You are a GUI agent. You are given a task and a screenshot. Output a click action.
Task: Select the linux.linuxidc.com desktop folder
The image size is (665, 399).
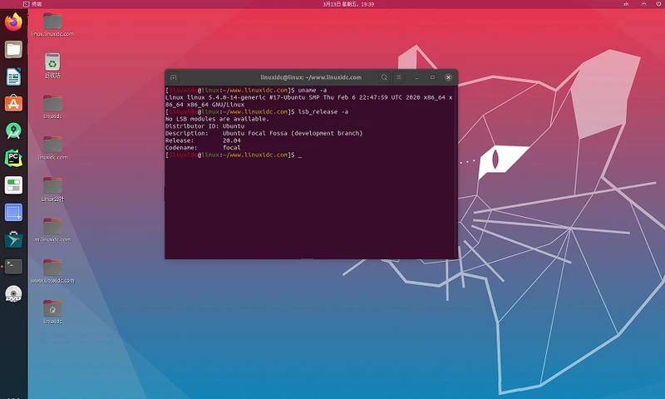(52, 24)
